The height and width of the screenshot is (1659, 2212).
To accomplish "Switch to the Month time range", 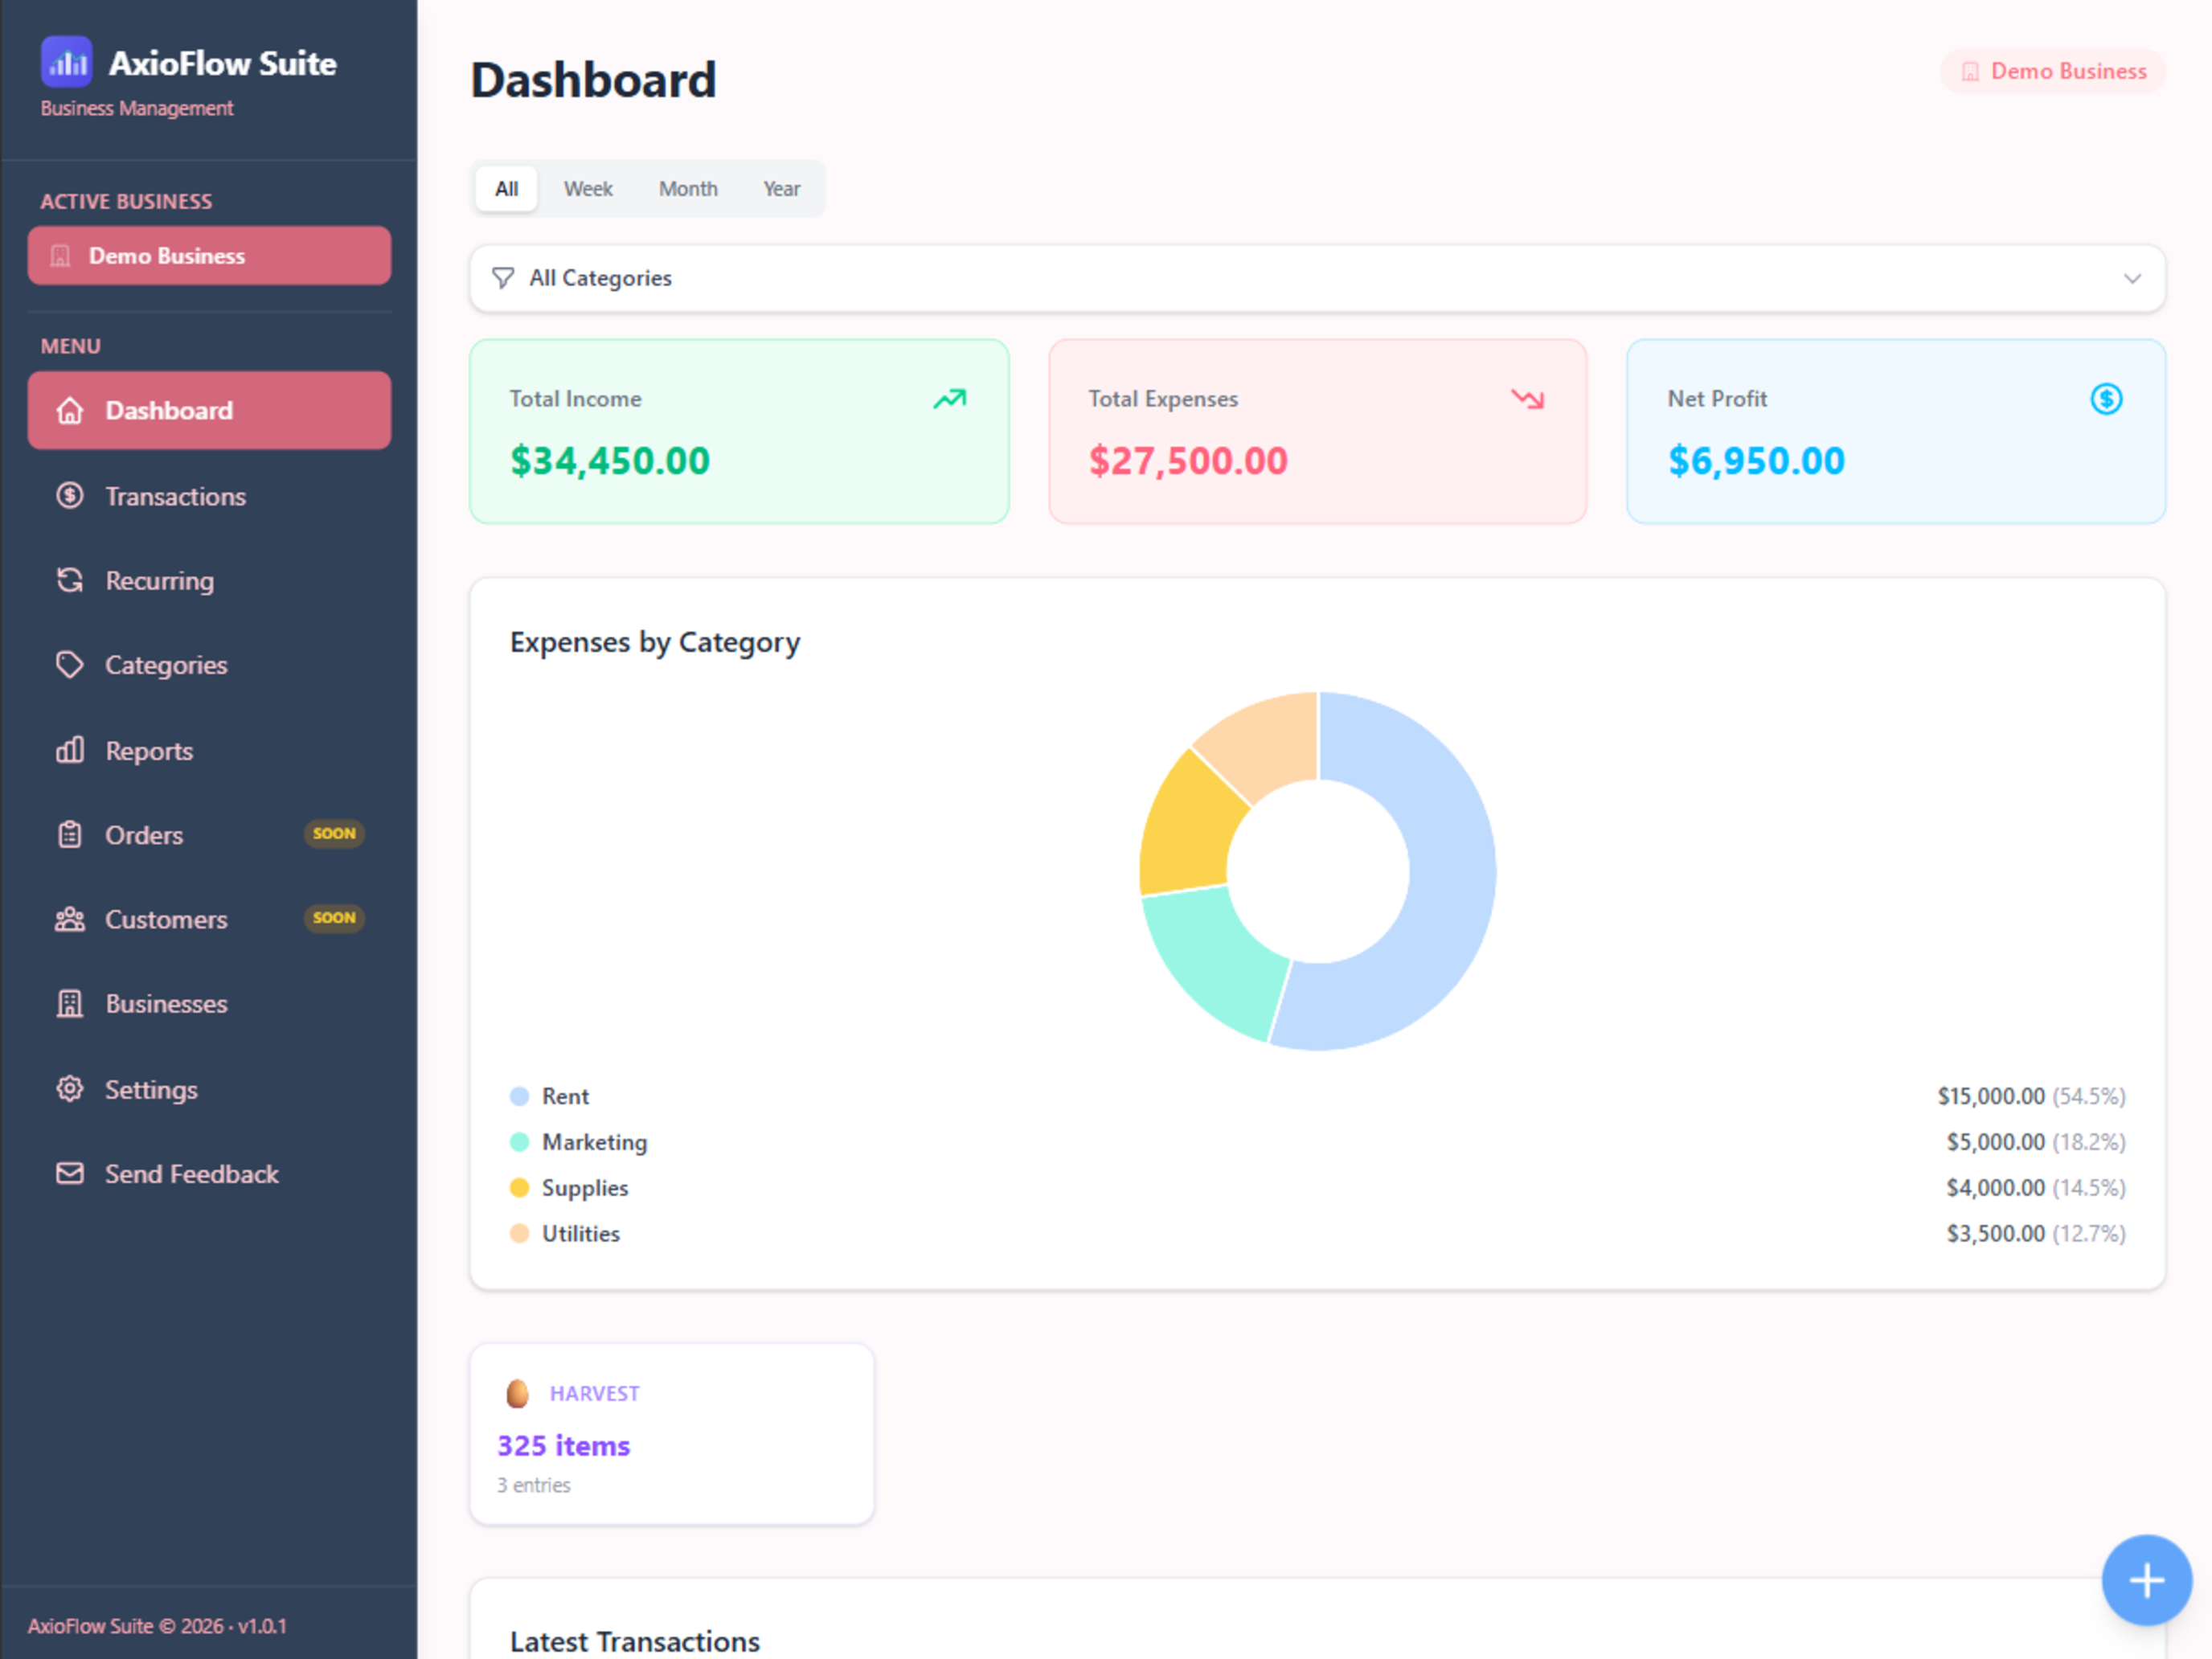I will click(x=688, y=189).
